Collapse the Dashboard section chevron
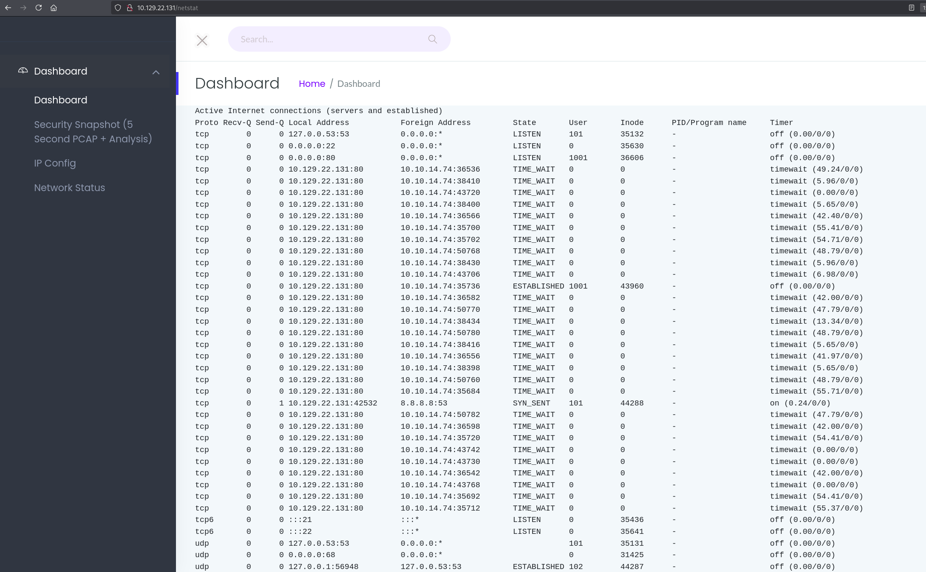Viewport: 926px width, 572px height. (156, 72)
